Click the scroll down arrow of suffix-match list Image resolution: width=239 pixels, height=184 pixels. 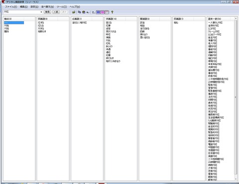click(236, 179)
